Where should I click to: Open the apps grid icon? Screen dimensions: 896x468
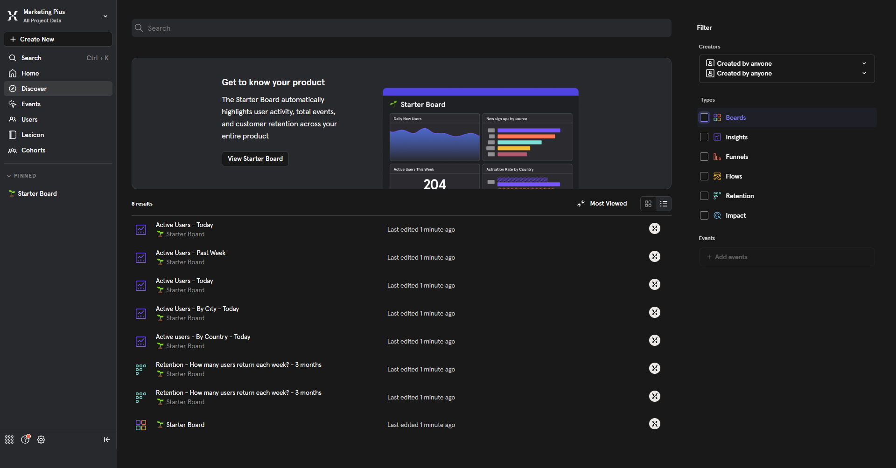click(9, 440)
